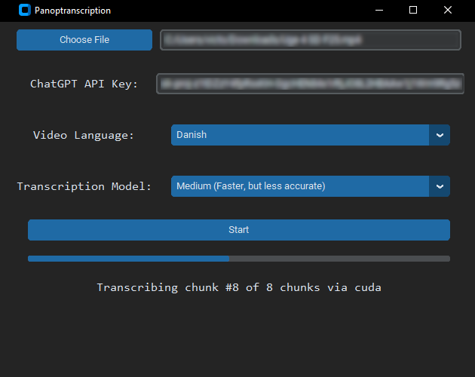Click the Transcribing chunk status text
475x377 pixels.
pyautogui.click(x=238, y=287)
